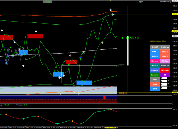This screenshot has height=129, width=178.
Task: Click the 24 Nov 20:30 time axis label
Action: pyautogui.click(x=55, y=128)
